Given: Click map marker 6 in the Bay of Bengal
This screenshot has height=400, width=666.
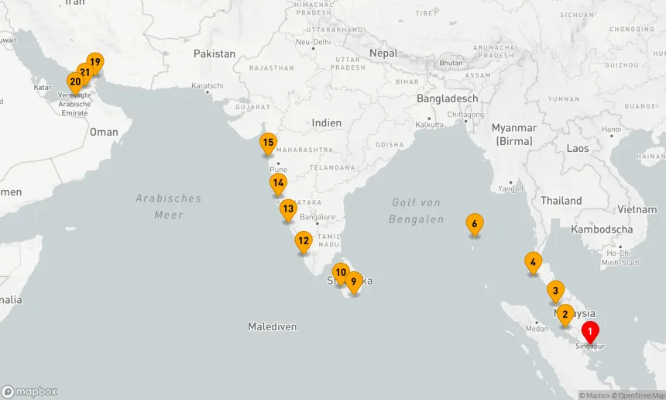Looking at the screenshot, I should [475, 225].
